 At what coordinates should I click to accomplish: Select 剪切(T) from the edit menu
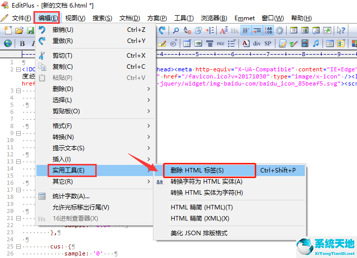(95, 56)
